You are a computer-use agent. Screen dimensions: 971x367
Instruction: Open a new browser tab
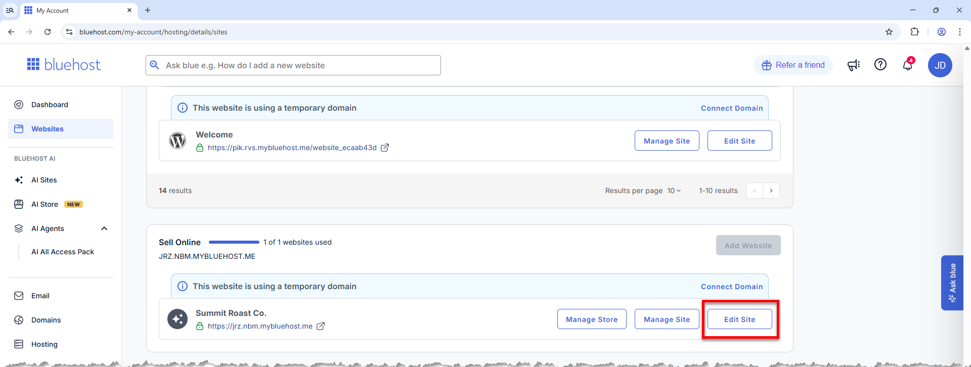148,10
